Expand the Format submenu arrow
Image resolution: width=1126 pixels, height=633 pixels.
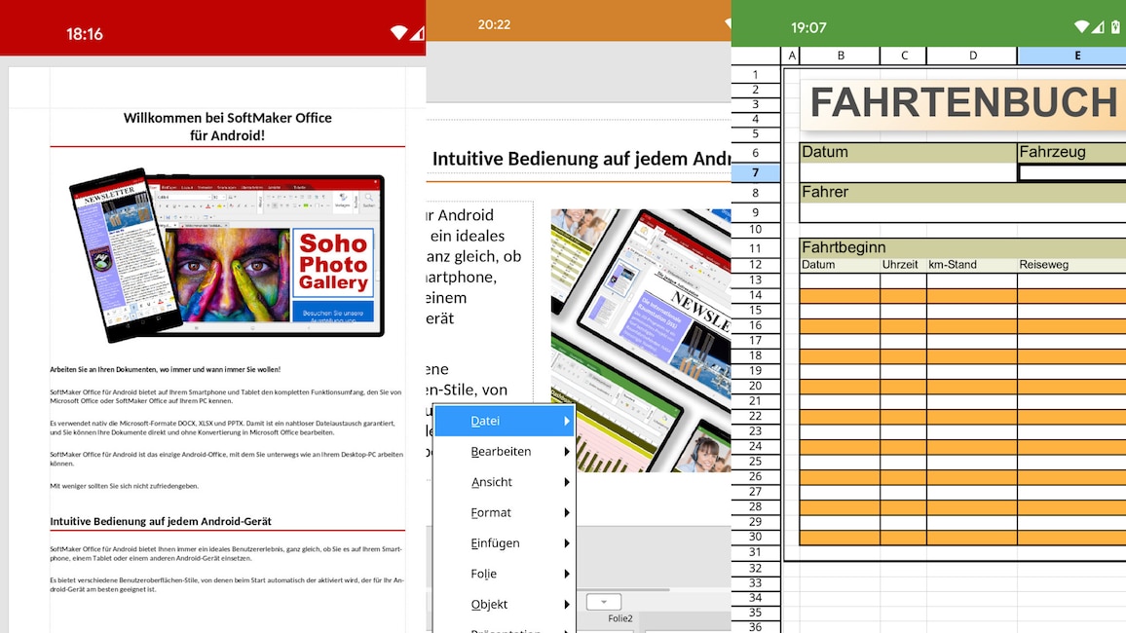coord(567,512)
